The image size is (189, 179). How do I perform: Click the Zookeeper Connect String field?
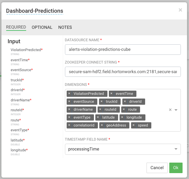[x=123, y=72]
